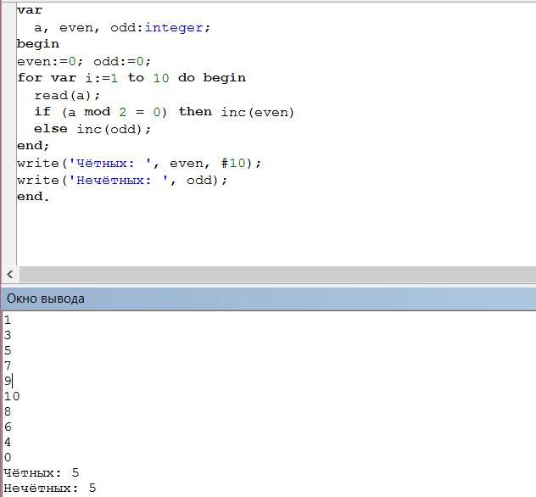Click the 'read(a);' statement

[x=67, y=95]
